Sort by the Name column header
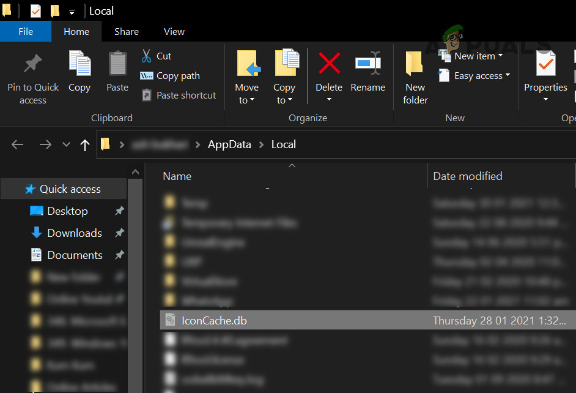The image size is (576, 393). pyautogui.click(x=177, y=176)
